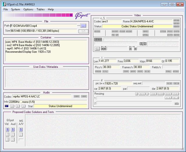This screenshot has width=186, height=152.
Task: Click the 1/1 file counter button
Action: tap(83, 31)
